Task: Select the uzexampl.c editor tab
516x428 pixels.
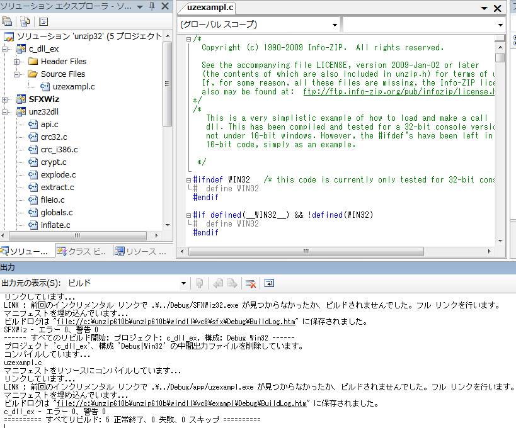Action: coord(210,8)
